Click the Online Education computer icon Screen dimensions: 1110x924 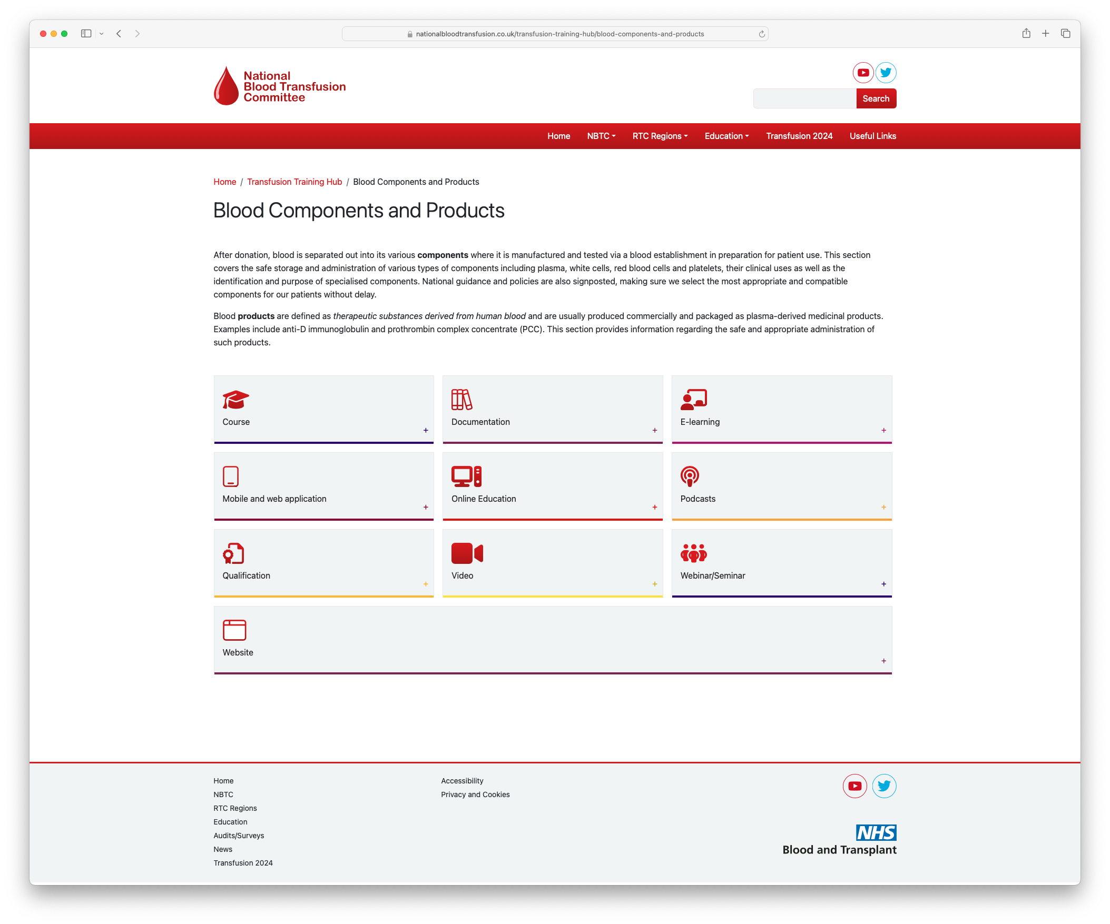point(466,477)
